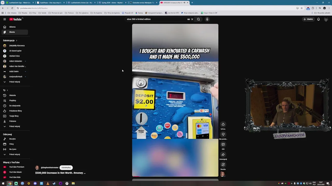This screenshot has height=186, width=332.
Task: Open the Adam Sobaniec channel
Action: coord(15,61)
